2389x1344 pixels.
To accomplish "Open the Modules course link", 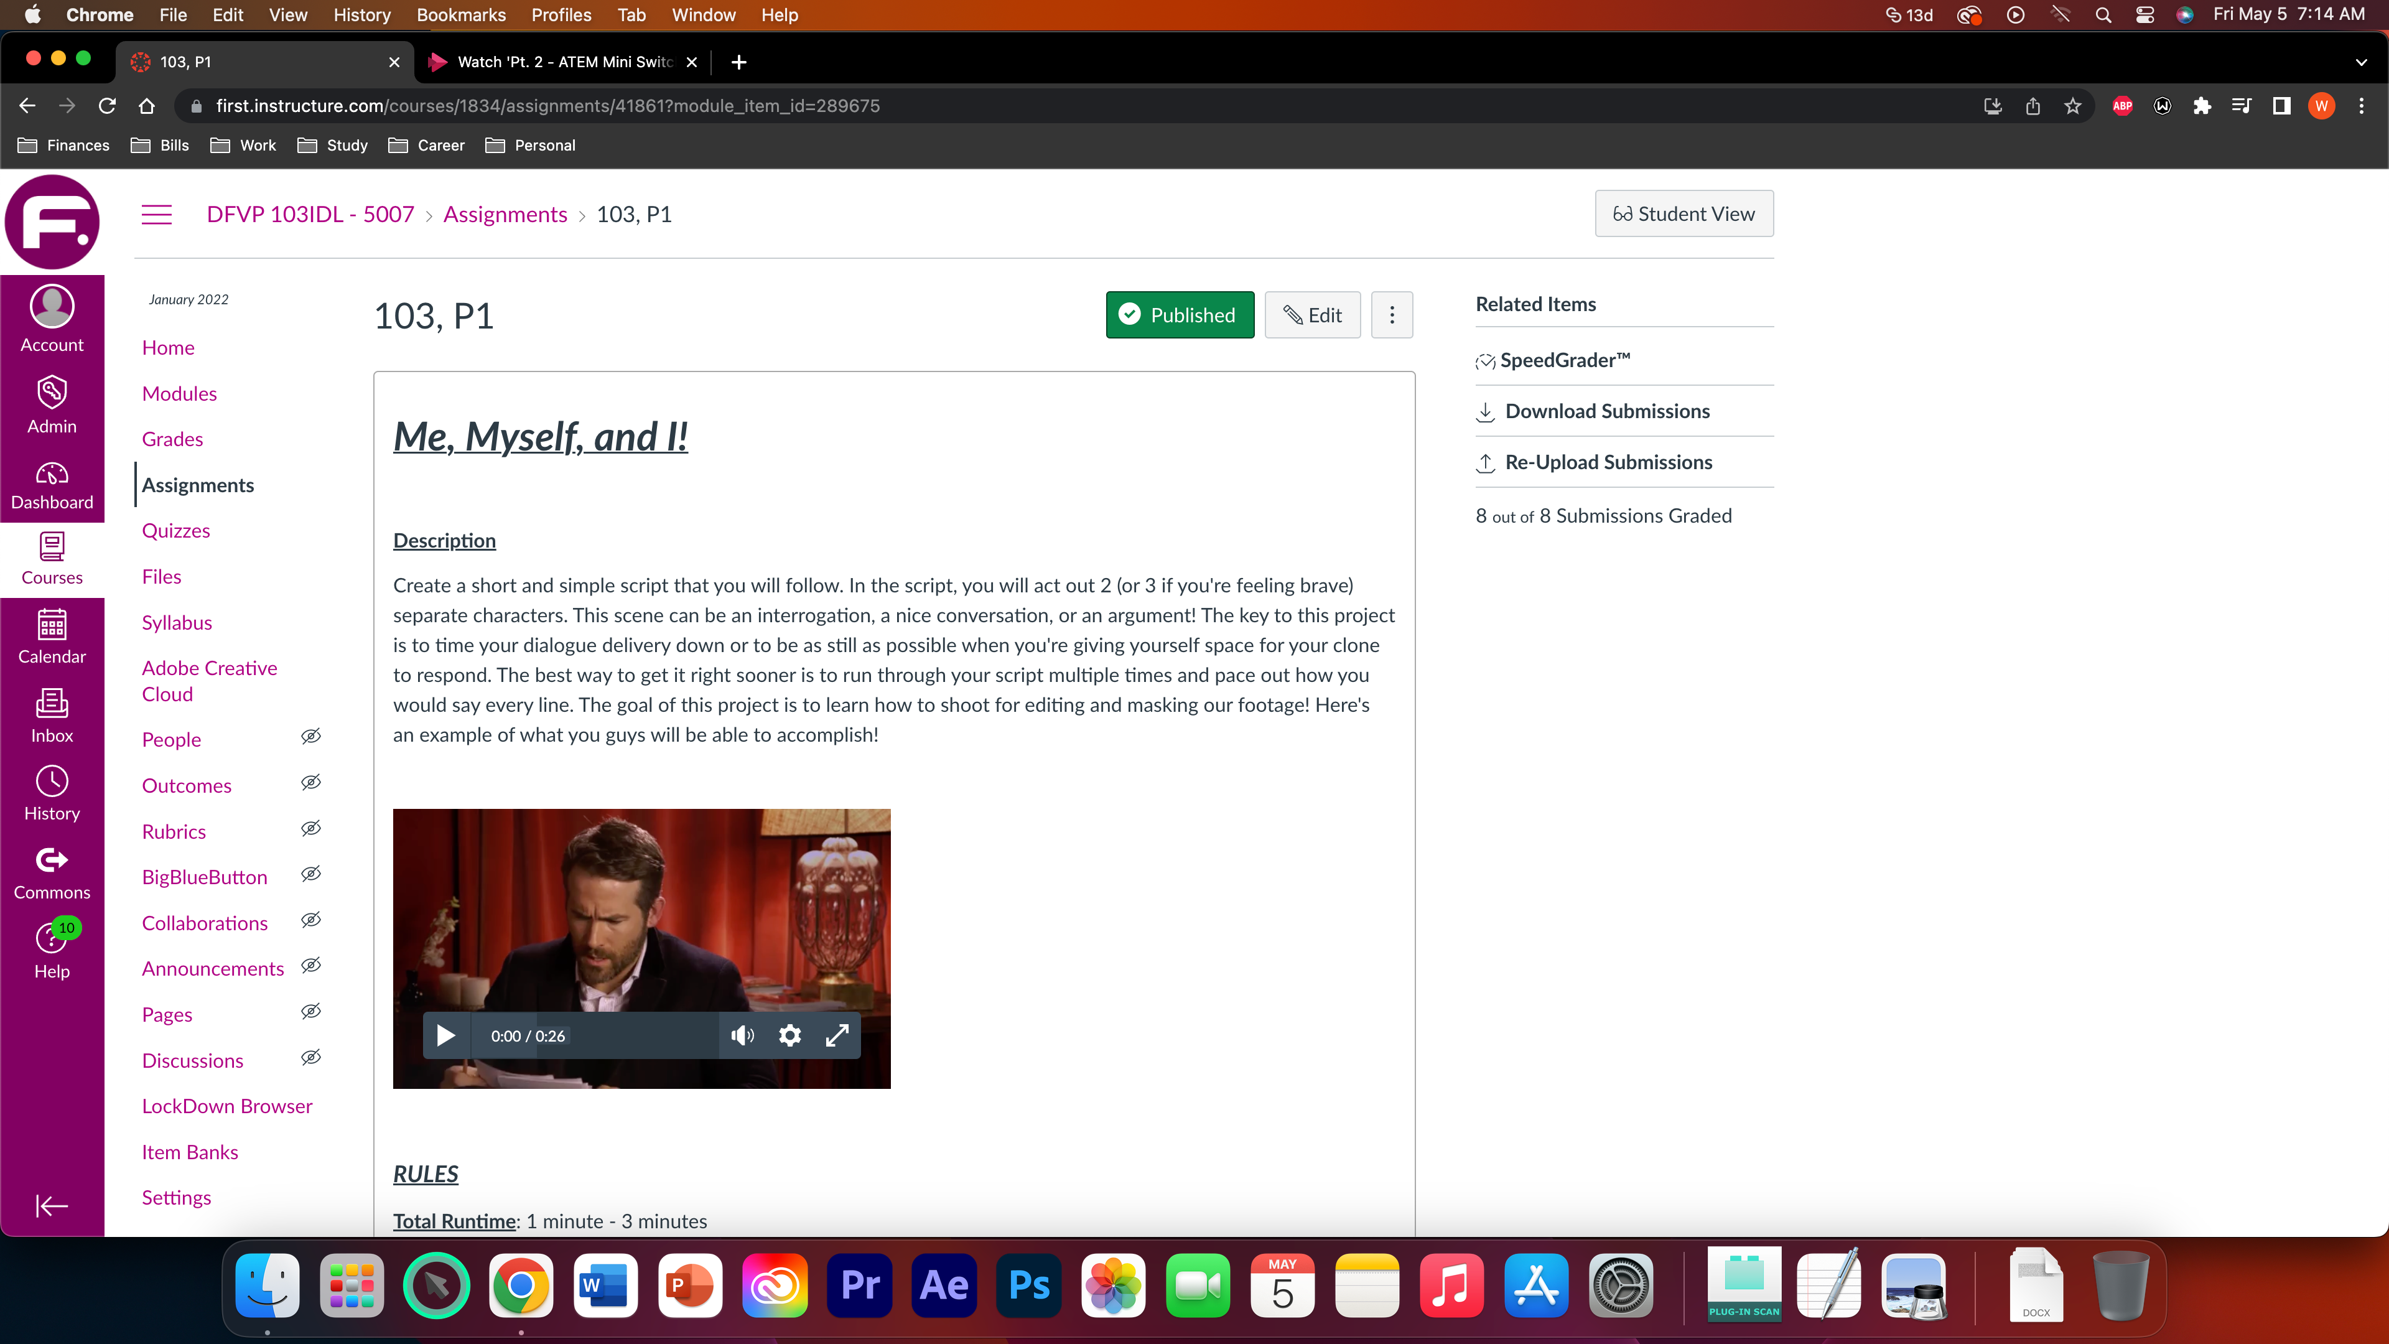I will (x=179, y=394).
